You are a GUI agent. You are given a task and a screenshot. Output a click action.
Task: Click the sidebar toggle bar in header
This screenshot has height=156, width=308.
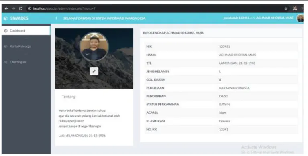click(x=56, y=18)
